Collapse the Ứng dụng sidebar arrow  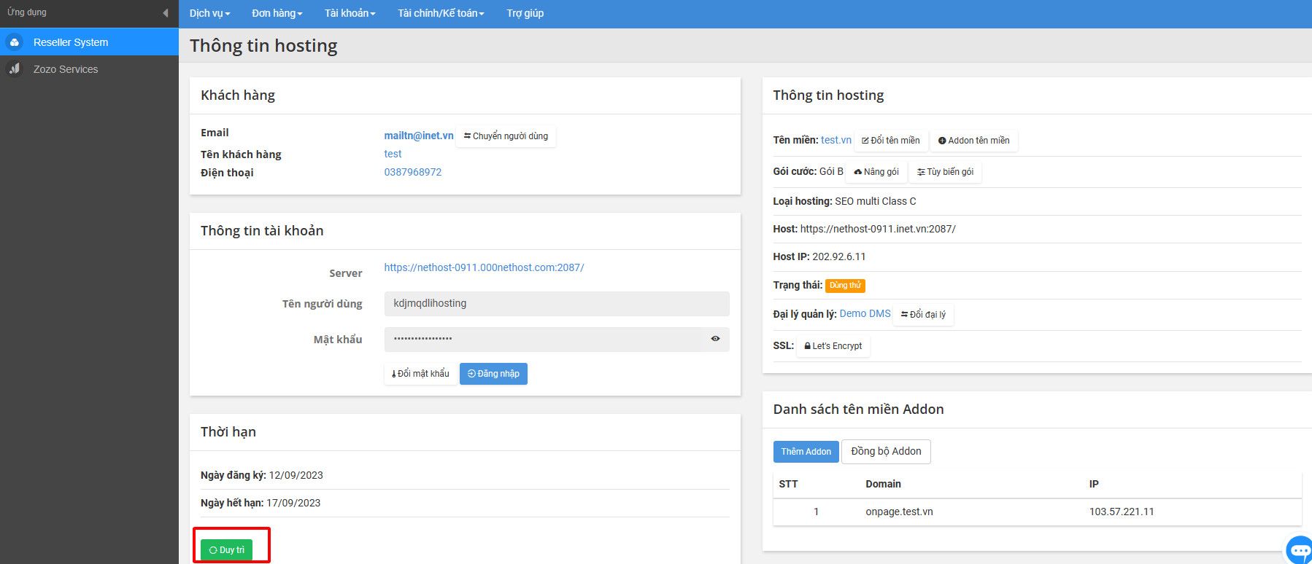tap(166, 12)
